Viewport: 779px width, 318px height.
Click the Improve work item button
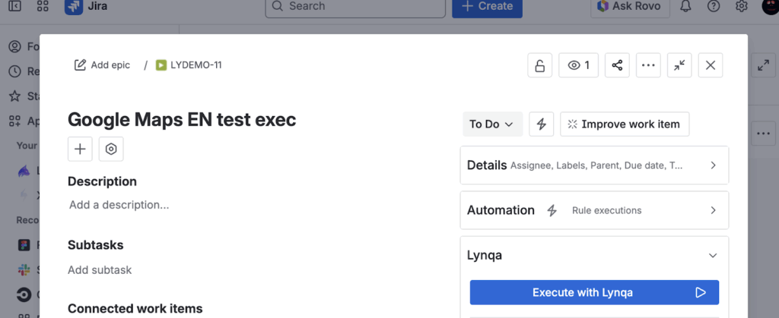click(625, 124)
